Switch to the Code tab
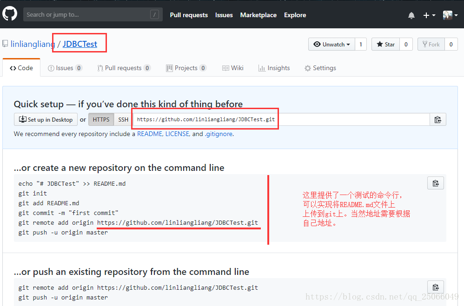The image size is (464, 306). point(21,68)
